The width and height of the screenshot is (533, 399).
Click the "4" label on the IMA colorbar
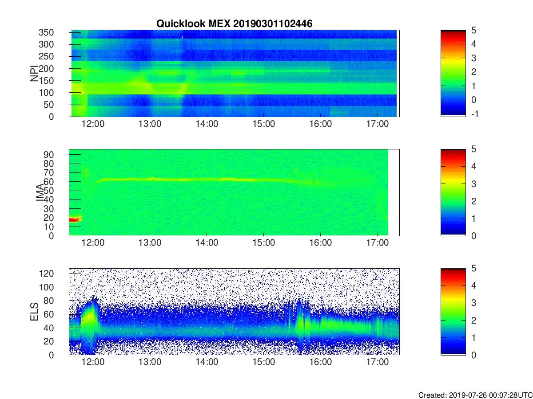click(x=473, y=166)
